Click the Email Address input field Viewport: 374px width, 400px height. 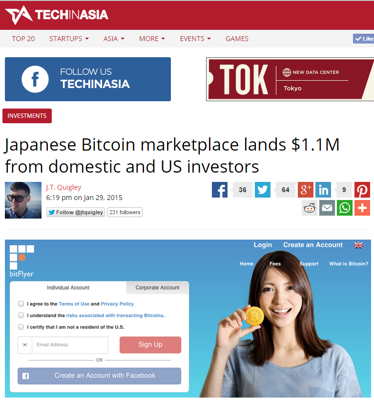point(70,345)
